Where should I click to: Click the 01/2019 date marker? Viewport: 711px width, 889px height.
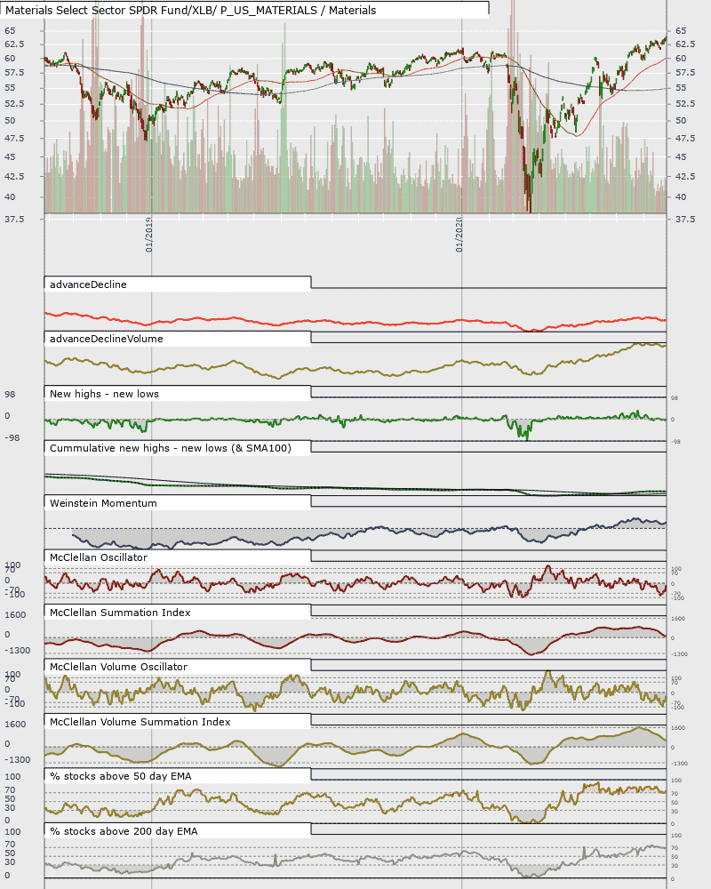(x=148, y=234)
